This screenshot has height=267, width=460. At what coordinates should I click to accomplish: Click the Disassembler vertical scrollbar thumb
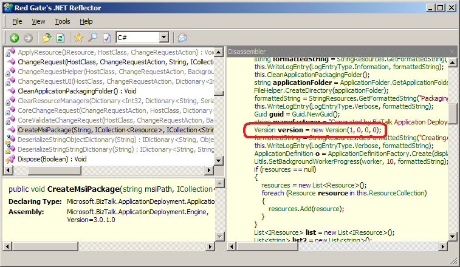tap(452, 113)
